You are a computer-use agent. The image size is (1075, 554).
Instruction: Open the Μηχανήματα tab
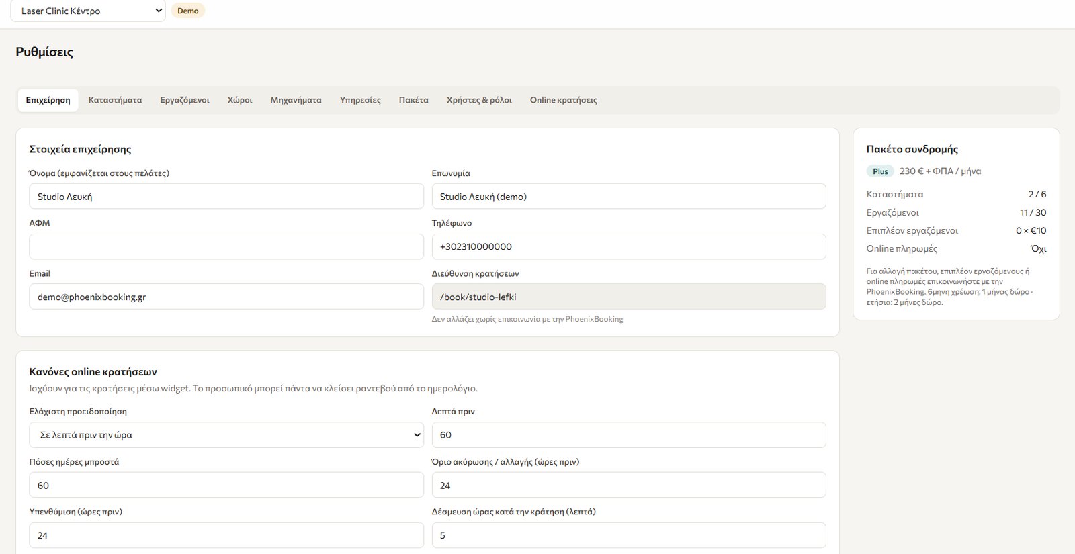click(296, 100)
